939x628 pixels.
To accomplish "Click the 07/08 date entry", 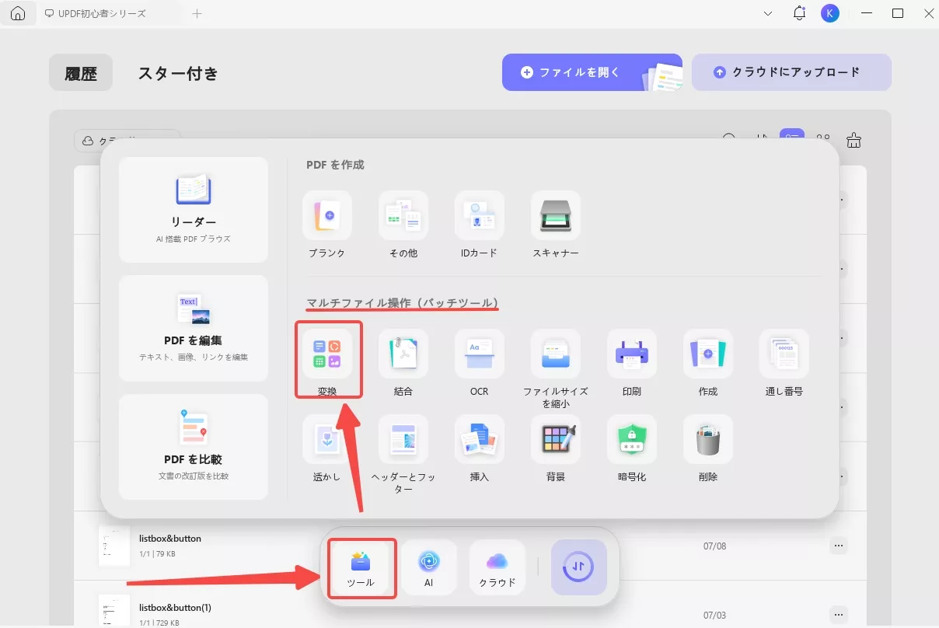I will (714, 546).
